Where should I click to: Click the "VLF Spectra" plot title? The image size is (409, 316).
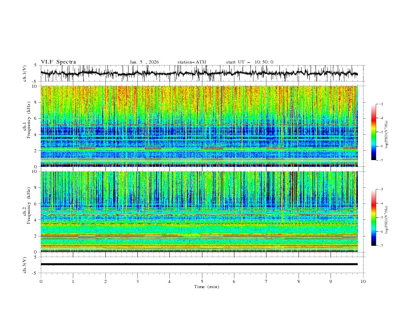tap(58, 62)
